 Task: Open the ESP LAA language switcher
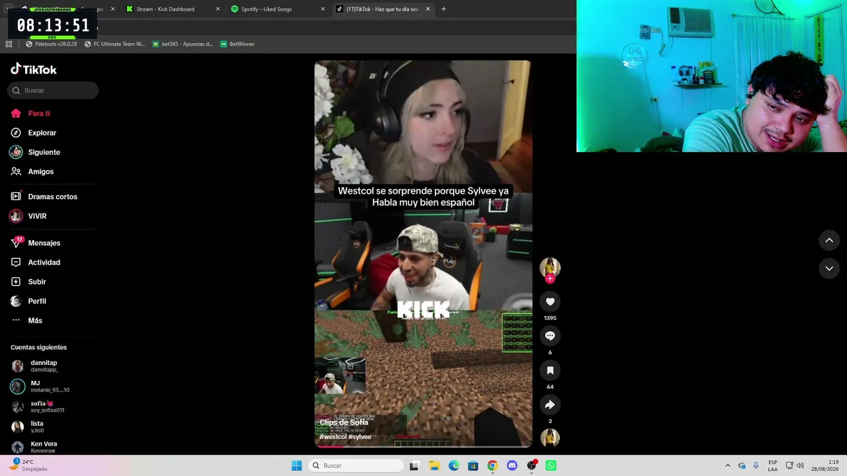coord(773,465)
